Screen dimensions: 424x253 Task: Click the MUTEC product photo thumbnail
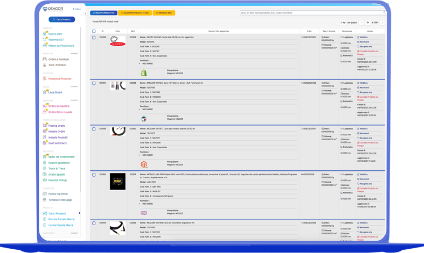[x=117, y=41]
